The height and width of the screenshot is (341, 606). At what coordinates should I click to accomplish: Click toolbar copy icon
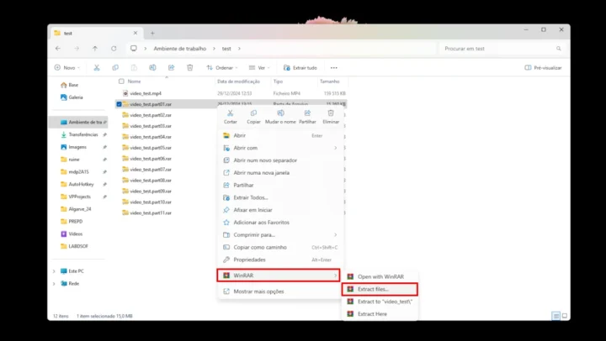pyautogui.click(x=115, y=67)
